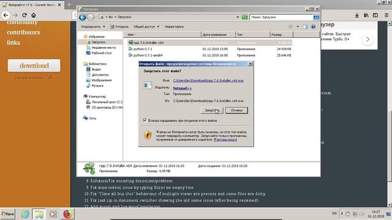392x220 pixels.
Task: Click the EN language indicator
Action: pos(334,213)
